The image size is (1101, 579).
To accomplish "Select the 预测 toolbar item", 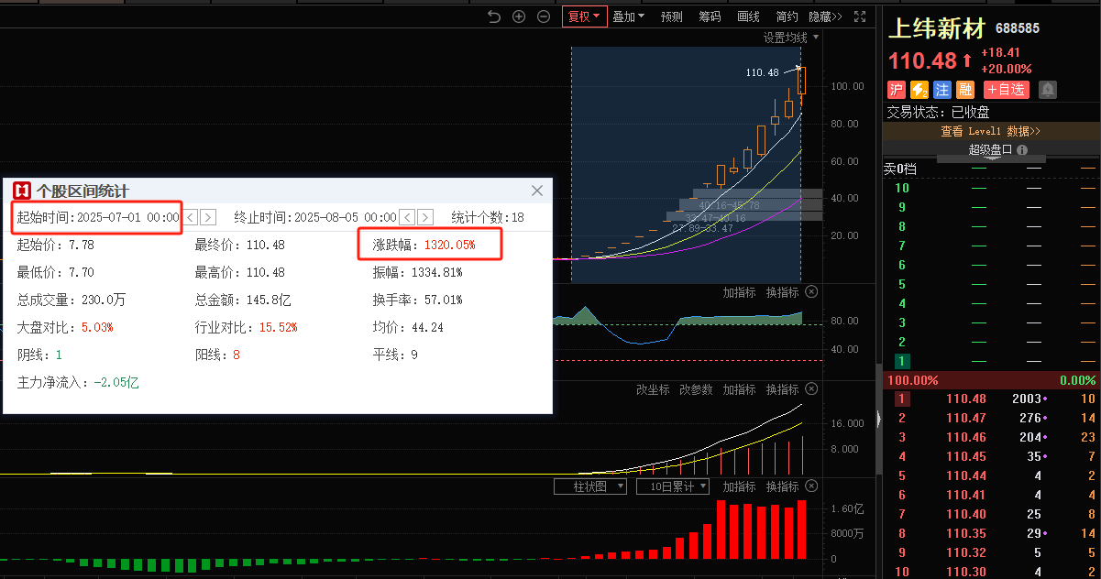I will (672, 16).
